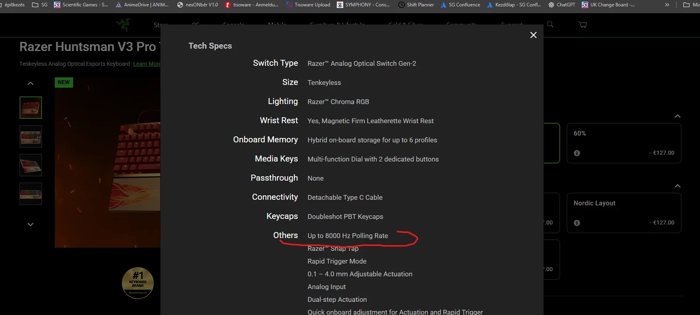This screenshot has height=315, width=700.
Task: Click the Tenkeyless size value
Action: click(324, 83)
